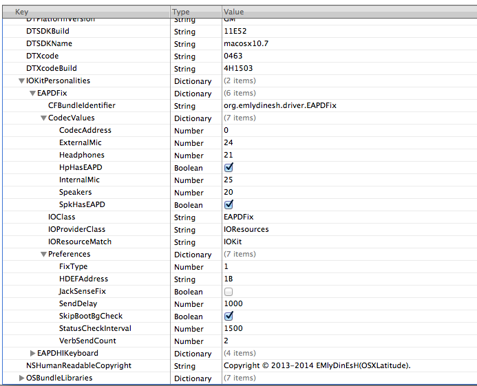The height and width of the screenshot is (386, 477).
Task: Collapse the CodecValues dictionary
Action: click(43, 118)
